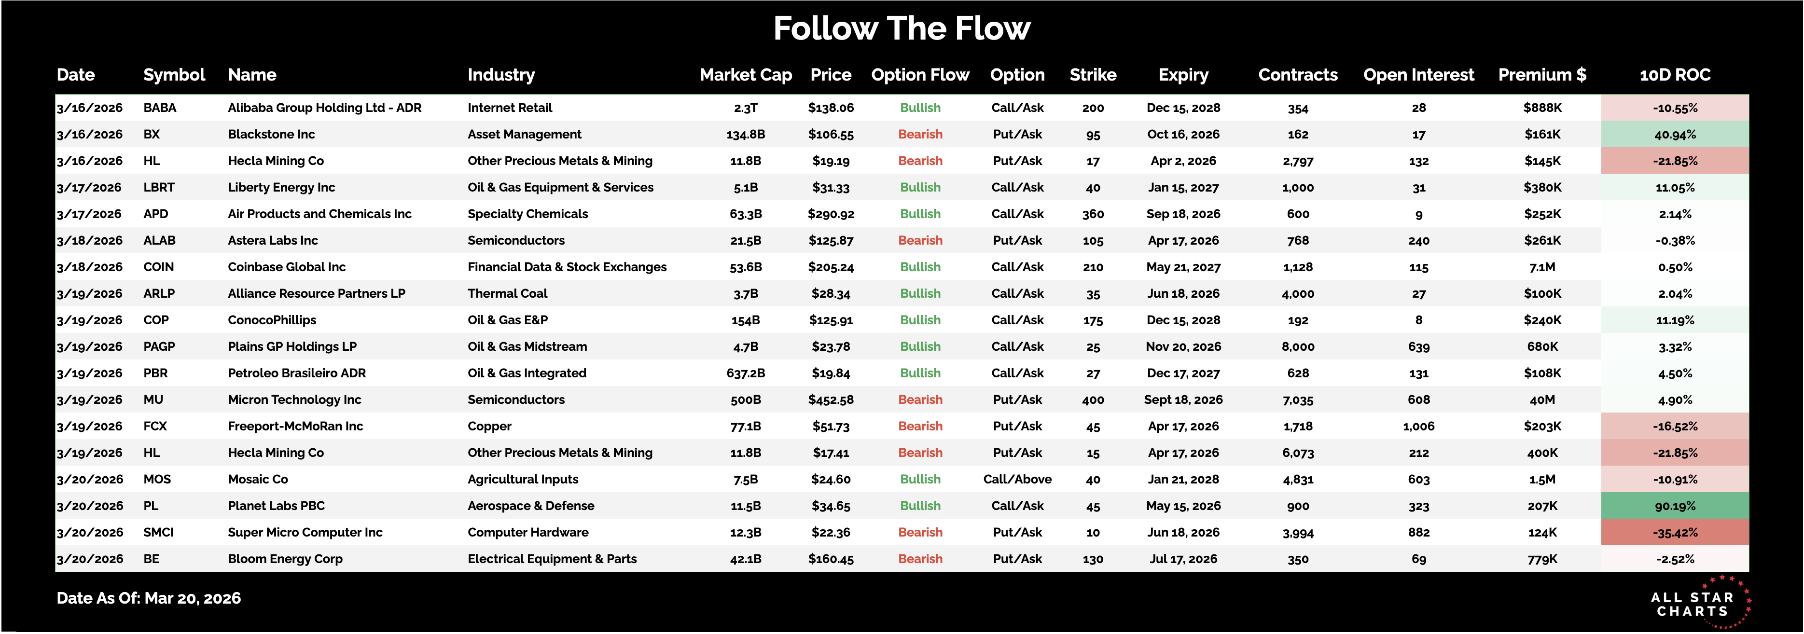Click the Bearish label in the SMCI row
Screen dimensions: 1804x634
tap(920, 533)
